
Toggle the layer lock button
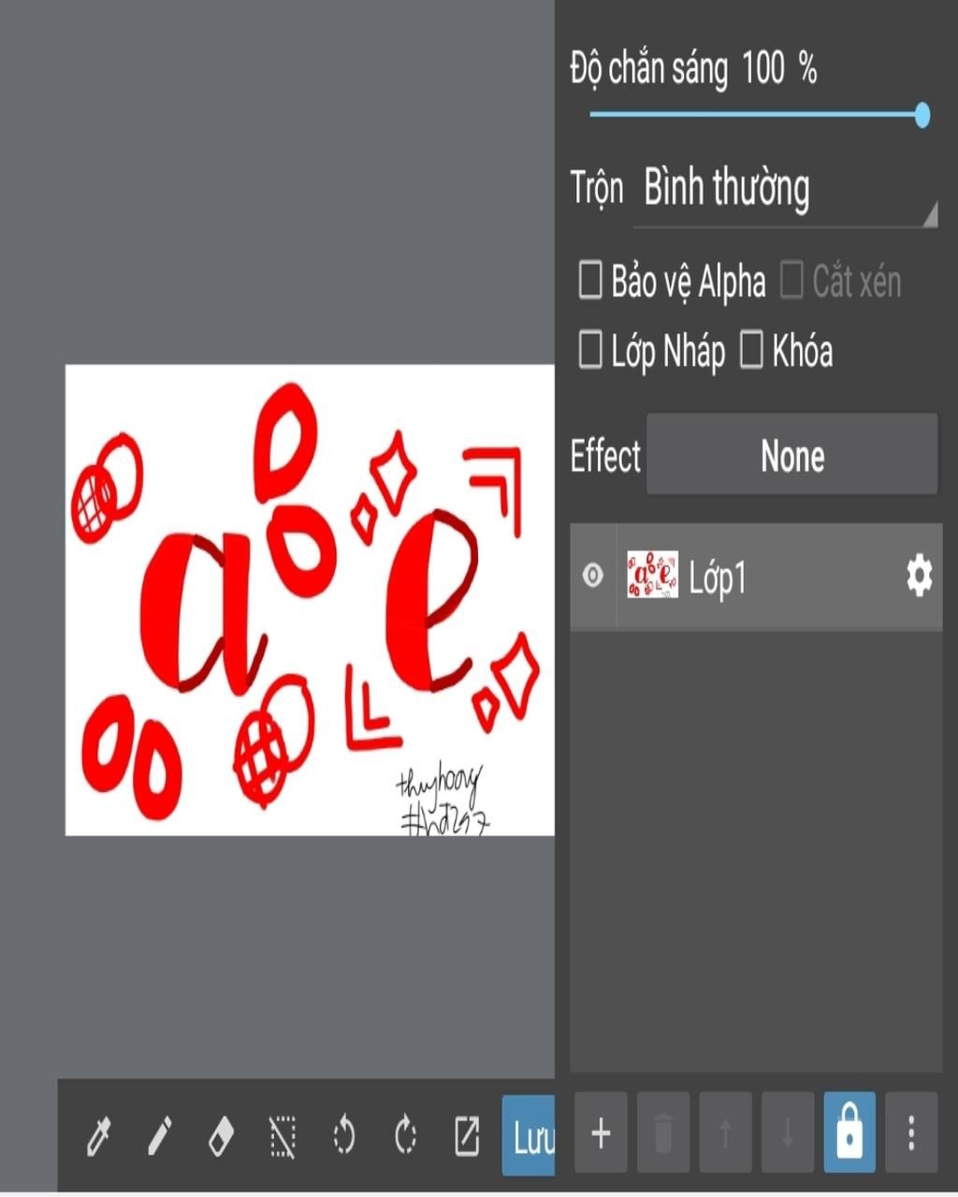coord(849,1133)
